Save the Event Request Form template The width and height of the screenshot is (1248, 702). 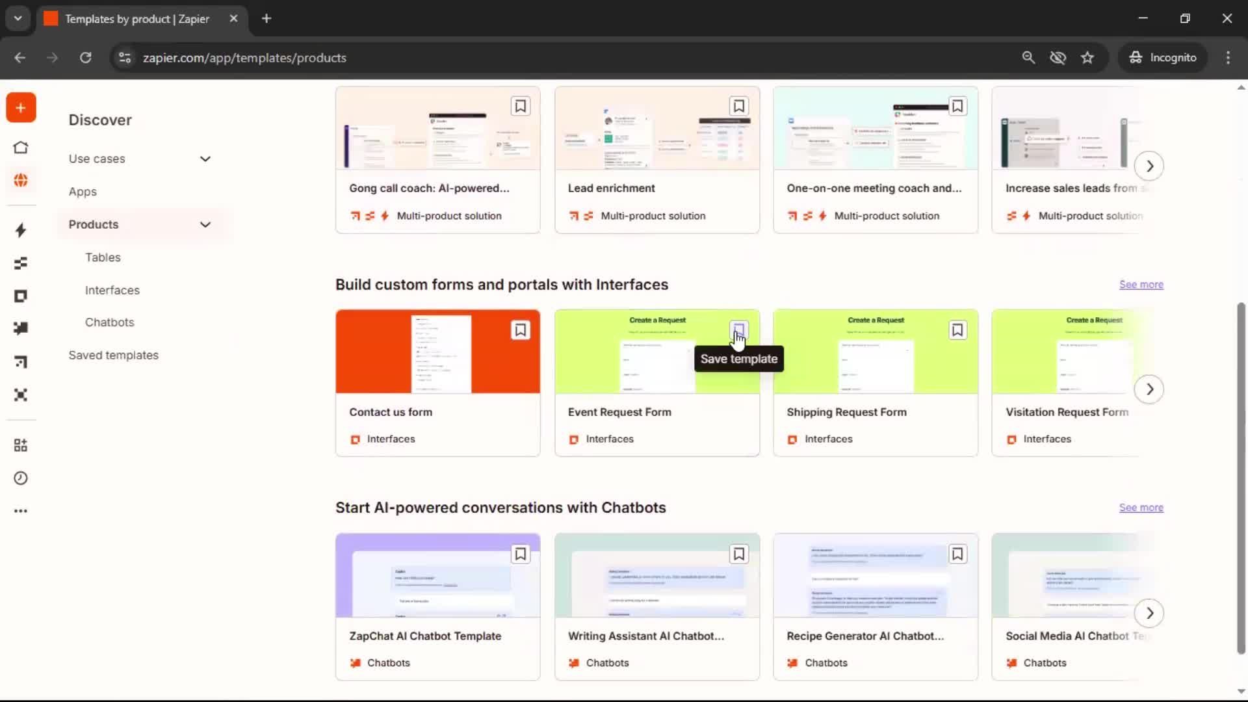tap(738, 330)
